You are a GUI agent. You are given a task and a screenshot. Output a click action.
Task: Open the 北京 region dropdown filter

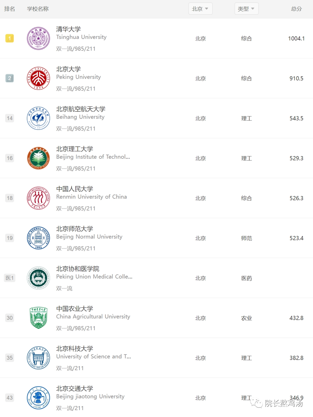pyautogui.click(x=200, y=9)
